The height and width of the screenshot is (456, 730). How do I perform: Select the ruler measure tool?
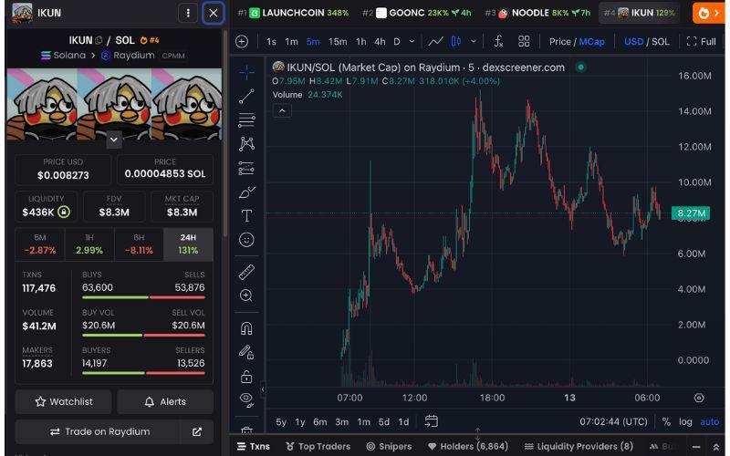coord(246,272)
